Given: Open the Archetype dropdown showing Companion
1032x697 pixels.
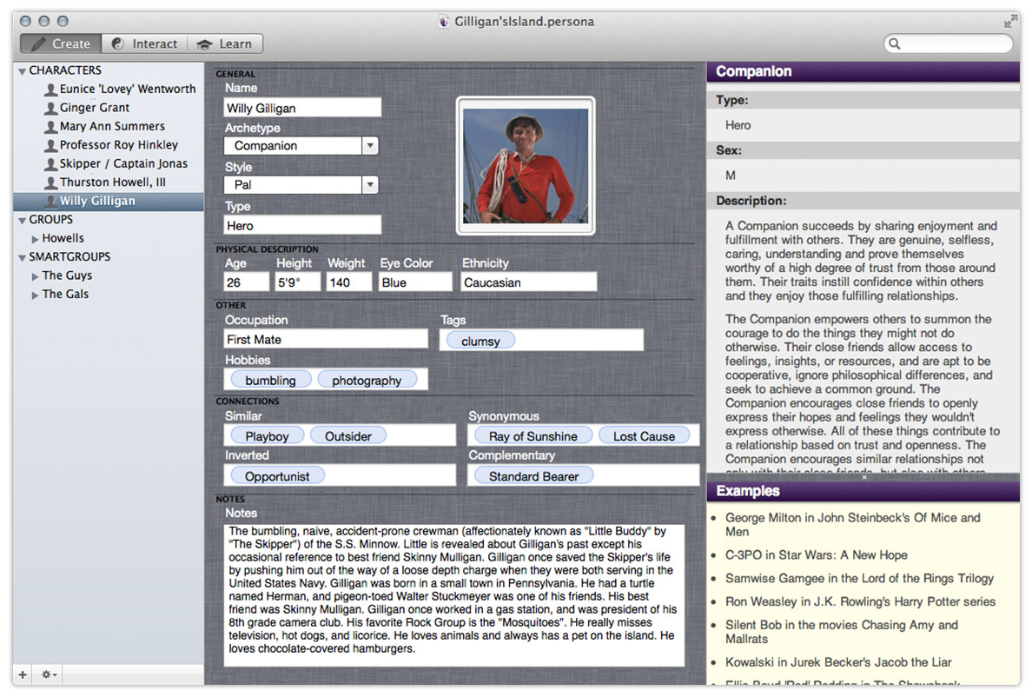Looking at the screenshot, I should tap(370, 146).
